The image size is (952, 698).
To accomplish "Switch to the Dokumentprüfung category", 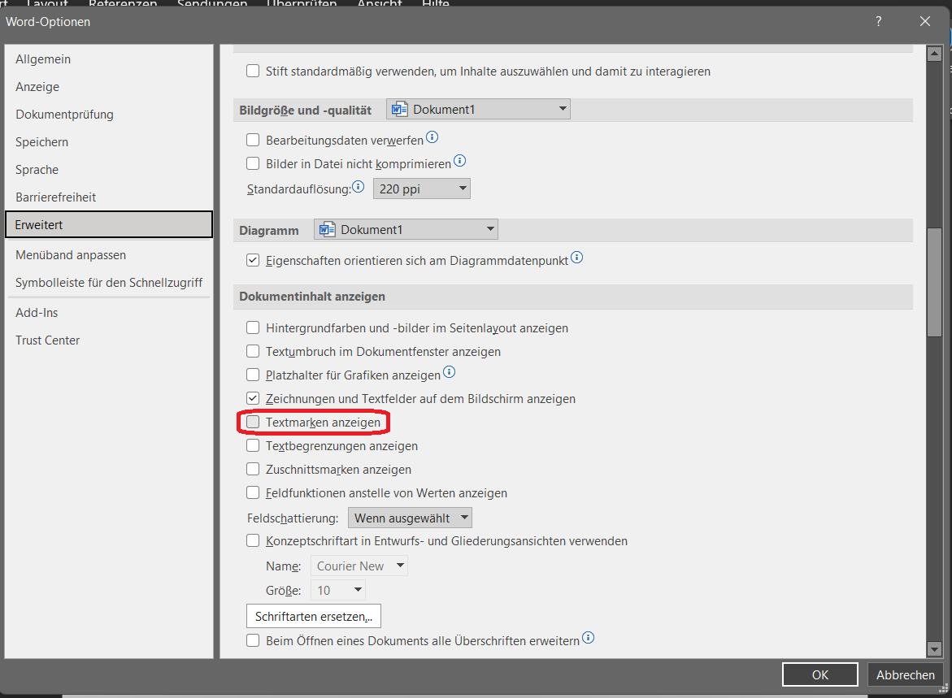I will tap(64, 115).
